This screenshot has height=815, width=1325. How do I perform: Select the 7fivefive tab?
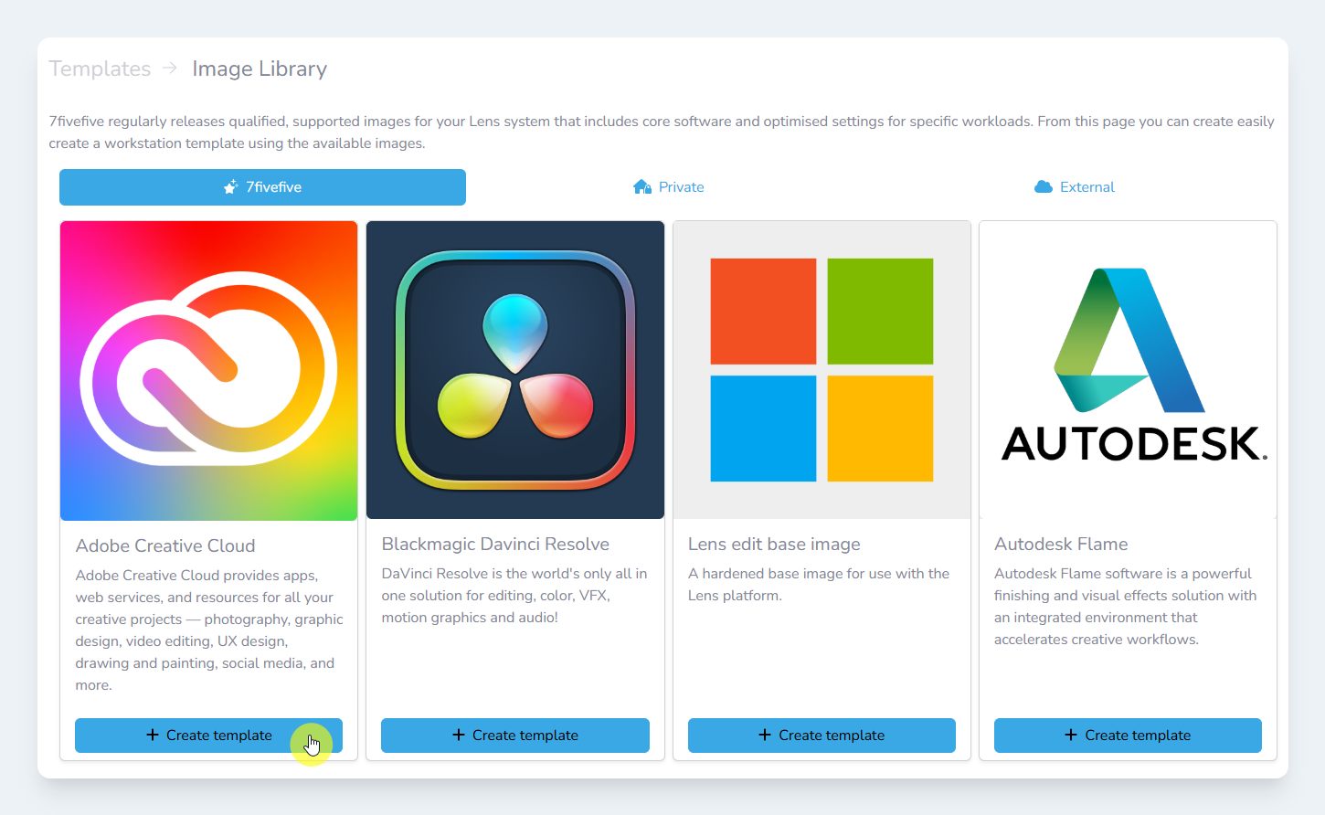click(x=262, y=187)
